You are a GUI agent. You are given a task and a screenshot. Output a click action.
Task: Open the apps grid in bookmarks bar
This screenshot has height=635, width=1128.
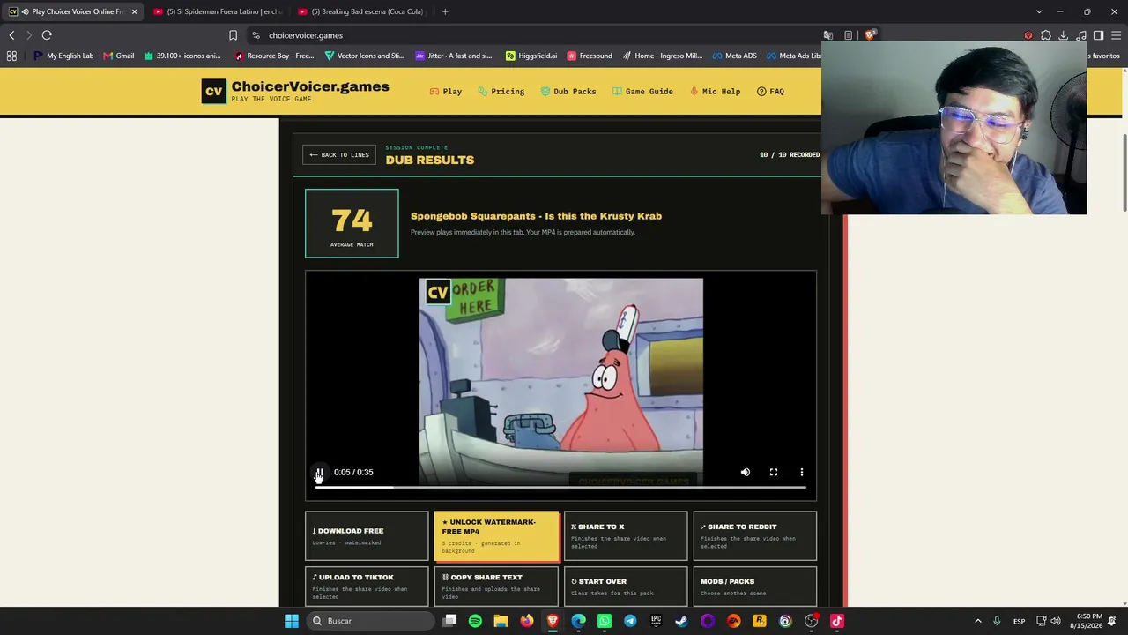point(11,56)
